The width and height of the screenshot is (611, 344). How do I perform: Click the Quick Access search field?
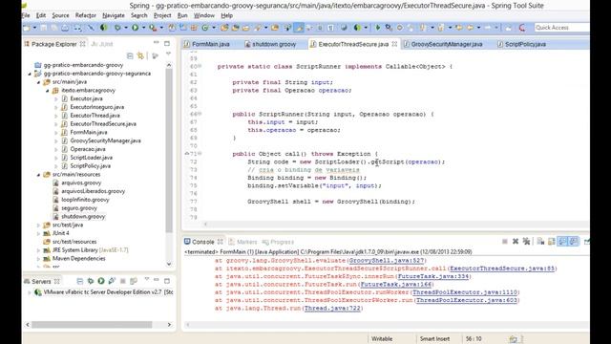pyautogui.click(x=561, y=28)
